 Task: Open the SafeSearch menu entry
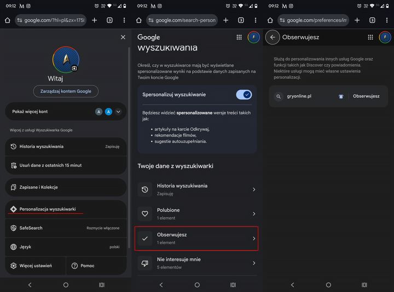pyautogui.click(x=66, y=228)
